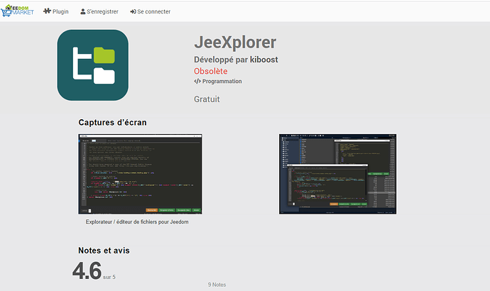Screen dimensions: 490x291
Task: Click the puzzle-piece Plugin icon
Action: pyautogui.click(x=47, y=11)
